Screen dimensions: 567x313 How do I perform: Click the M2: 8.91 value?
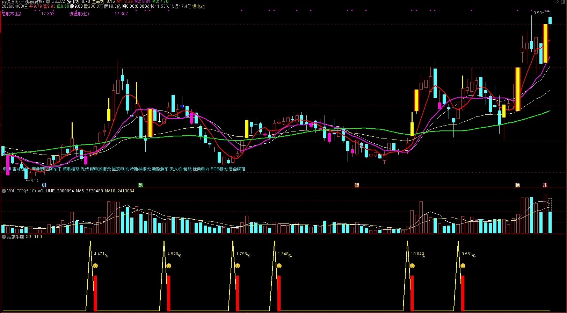coord(143,2)
